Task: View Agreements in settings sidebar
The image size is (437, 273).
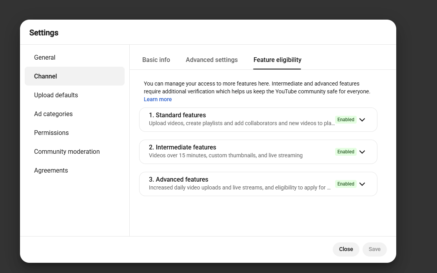Action: (x=75, y=170)
